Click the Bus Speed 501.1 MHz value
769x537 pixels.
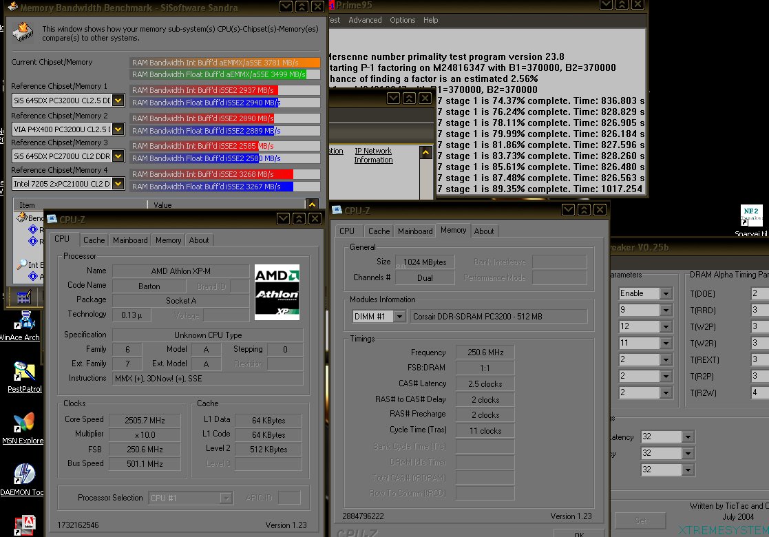[145, 463]
